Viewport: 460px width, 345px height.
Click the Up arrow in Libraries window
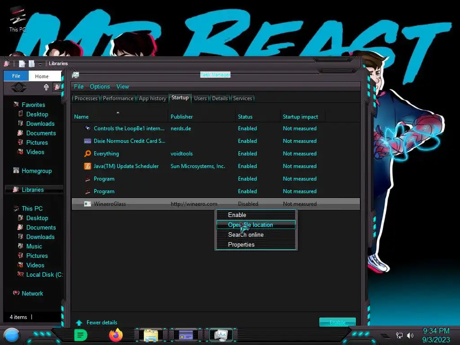click(x=46, y=87)
